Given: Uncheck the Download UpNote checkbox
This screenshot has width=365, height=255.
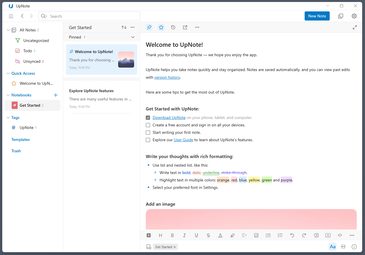Looking at the screenshot, I should click(148, 118).
